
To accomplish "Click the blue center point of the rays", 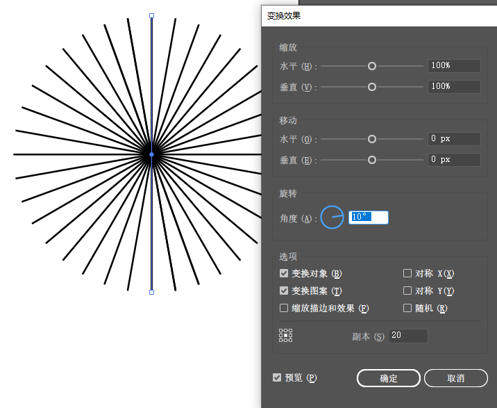I will click(151, 154).
